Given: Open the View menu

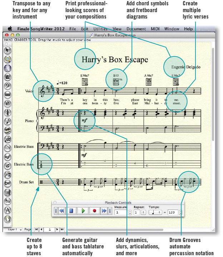Looking at the screenshot, I should click(x=117, y=29).
